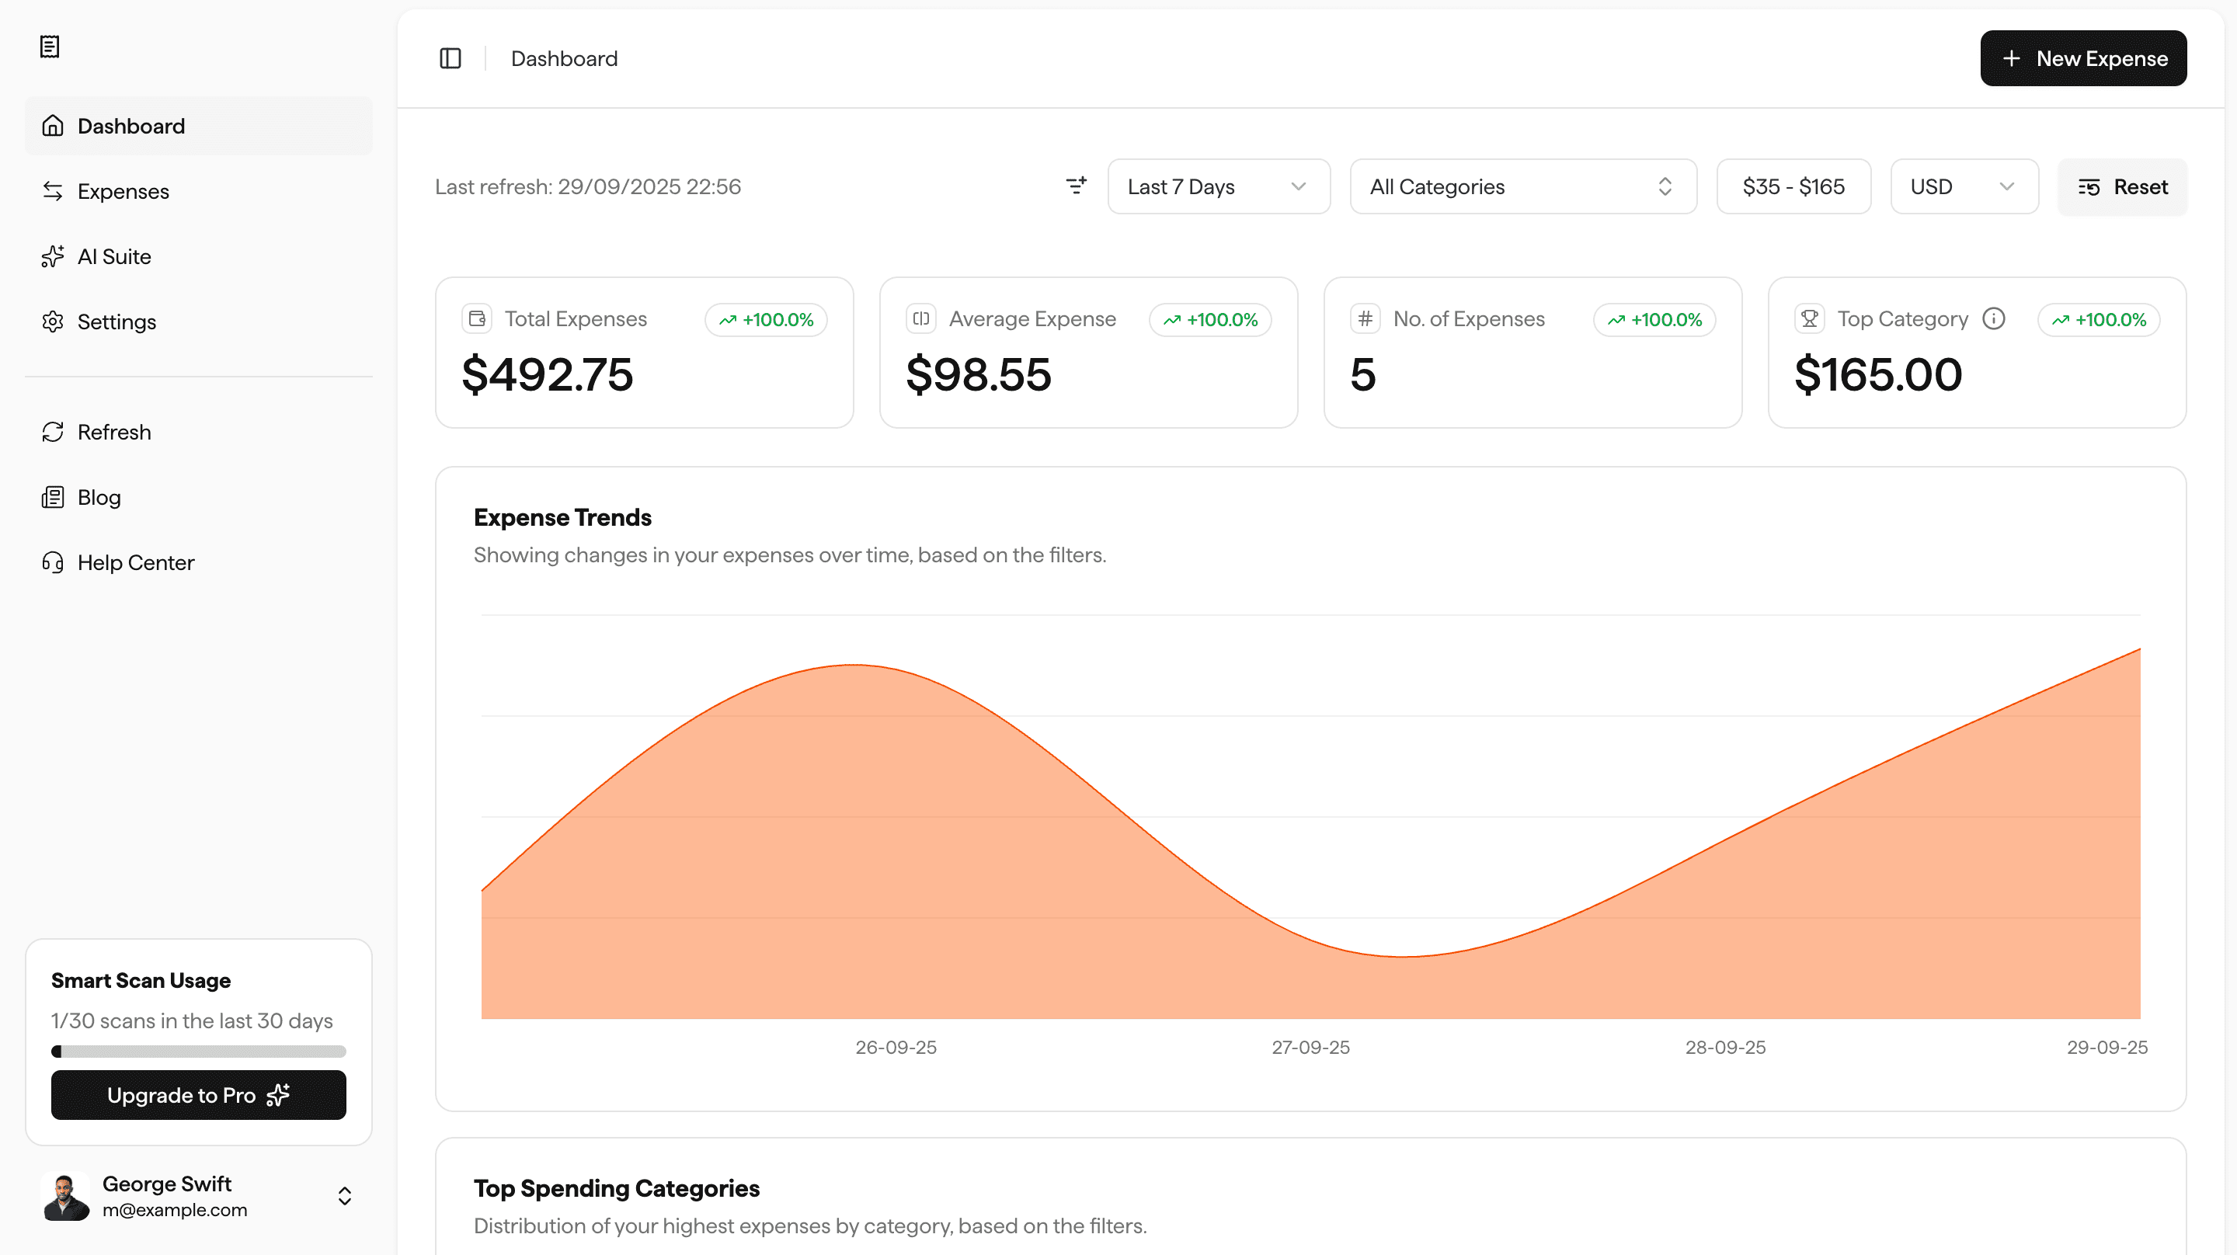Click the Smart Scan usage progress bar

pos(198,1052)
